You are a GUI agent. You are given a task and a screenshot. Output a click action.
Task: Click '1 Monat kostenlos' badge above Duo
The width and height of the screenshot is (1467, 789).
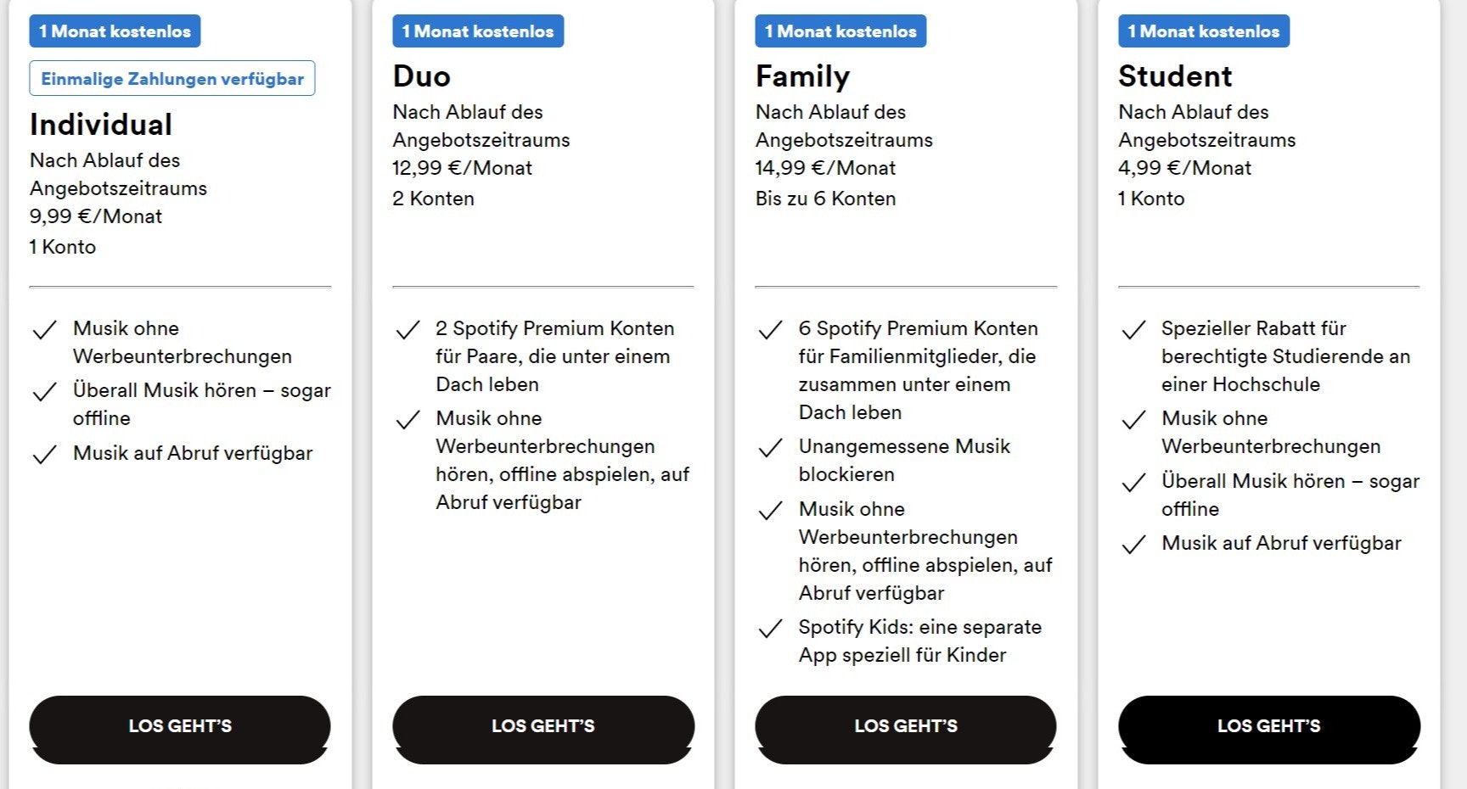point(478,31)
